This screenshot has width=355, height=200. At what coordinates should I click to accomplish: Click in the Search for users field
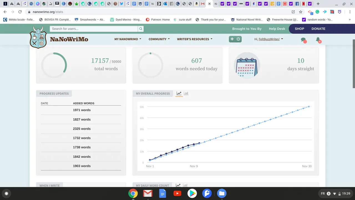pyautogui.click(x=94, y=29)
